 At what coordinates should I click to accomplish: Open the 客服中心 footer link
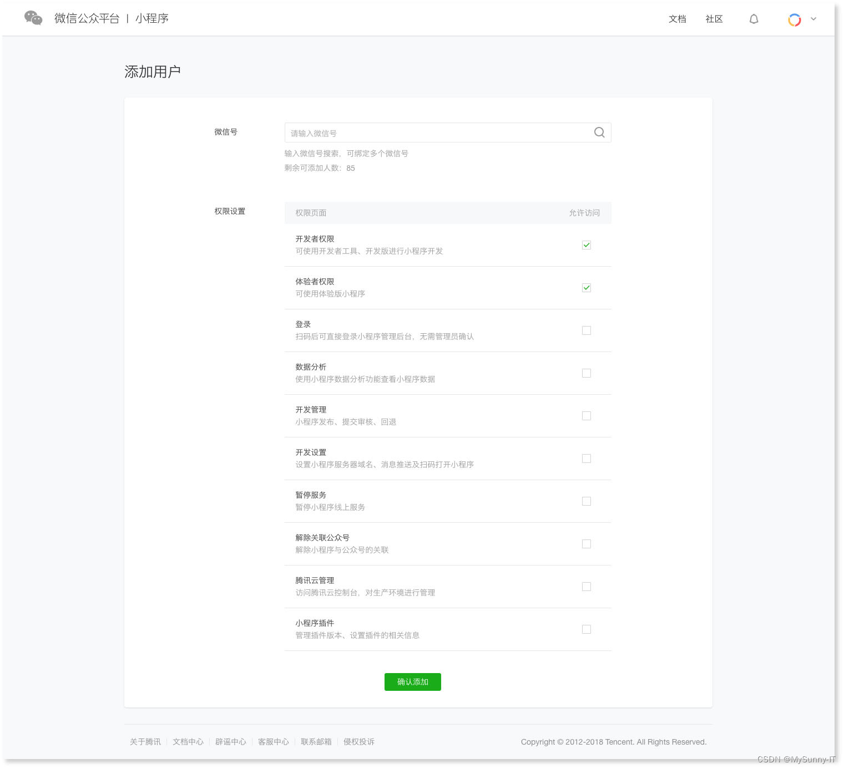click(x=274, y=742)
